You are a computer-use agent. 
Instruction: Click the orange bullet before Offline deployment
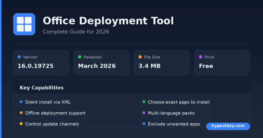pos(21,113)
